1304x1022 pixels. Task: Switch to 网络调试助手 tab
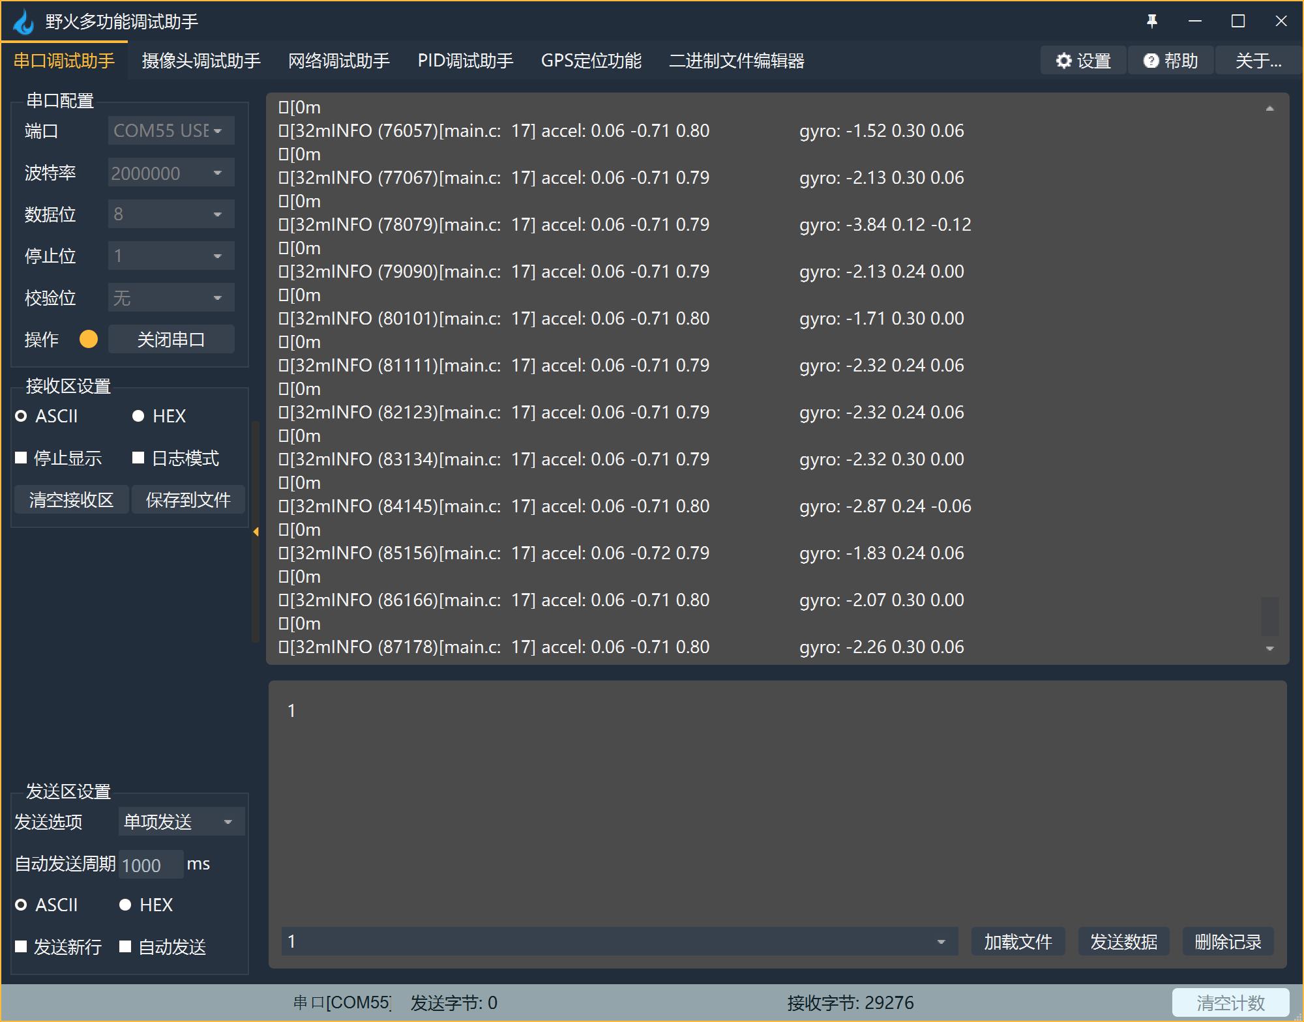[339, 61]
